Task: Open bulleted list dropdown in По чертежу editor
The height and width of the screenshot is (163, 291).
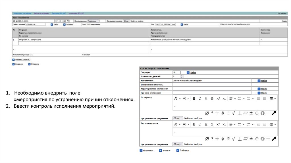Action: pos(241,99)
